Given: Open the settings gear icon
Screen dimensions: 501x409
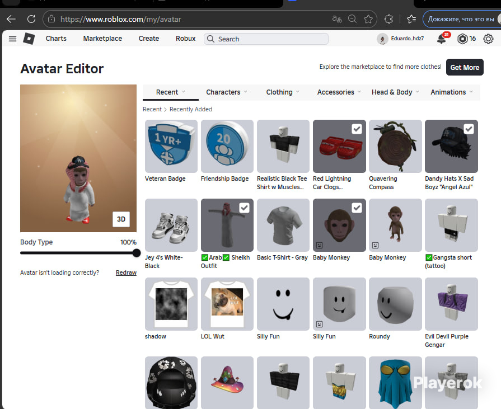Looking at the screenshot, I should [x=488, y=39].
